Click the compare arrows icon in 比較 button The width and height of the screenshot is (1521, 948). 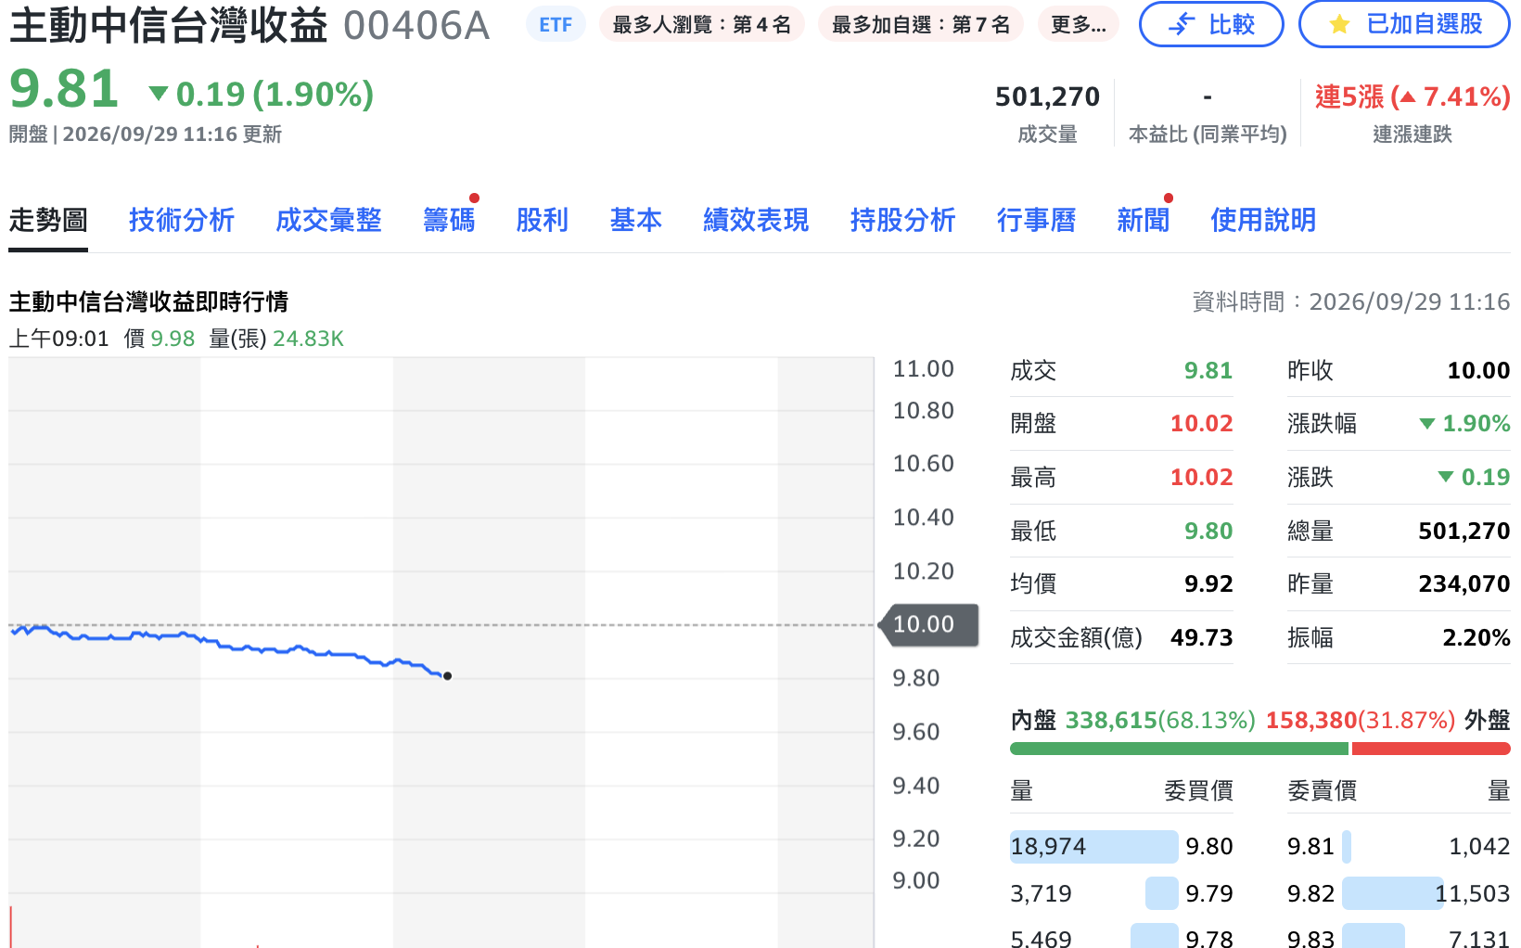click(x=1182, y=24)
